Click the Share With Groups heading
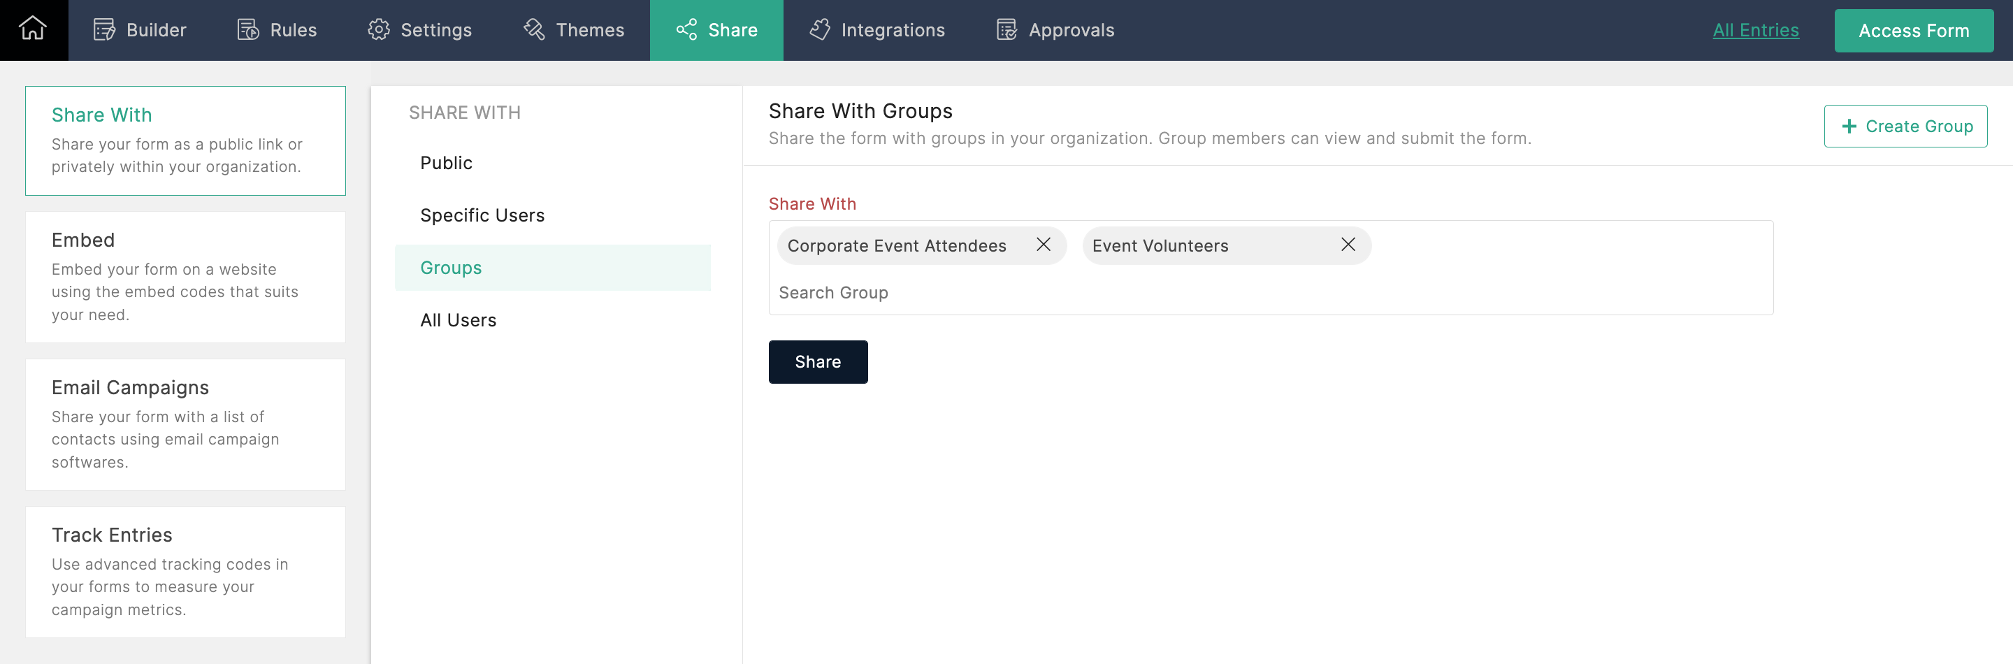 pyautogui.click(x=860, y=111)
